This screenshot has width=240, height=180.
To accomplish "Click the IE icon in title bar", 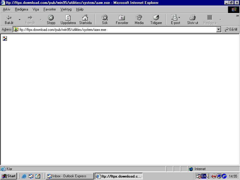I will coord(3,3).
